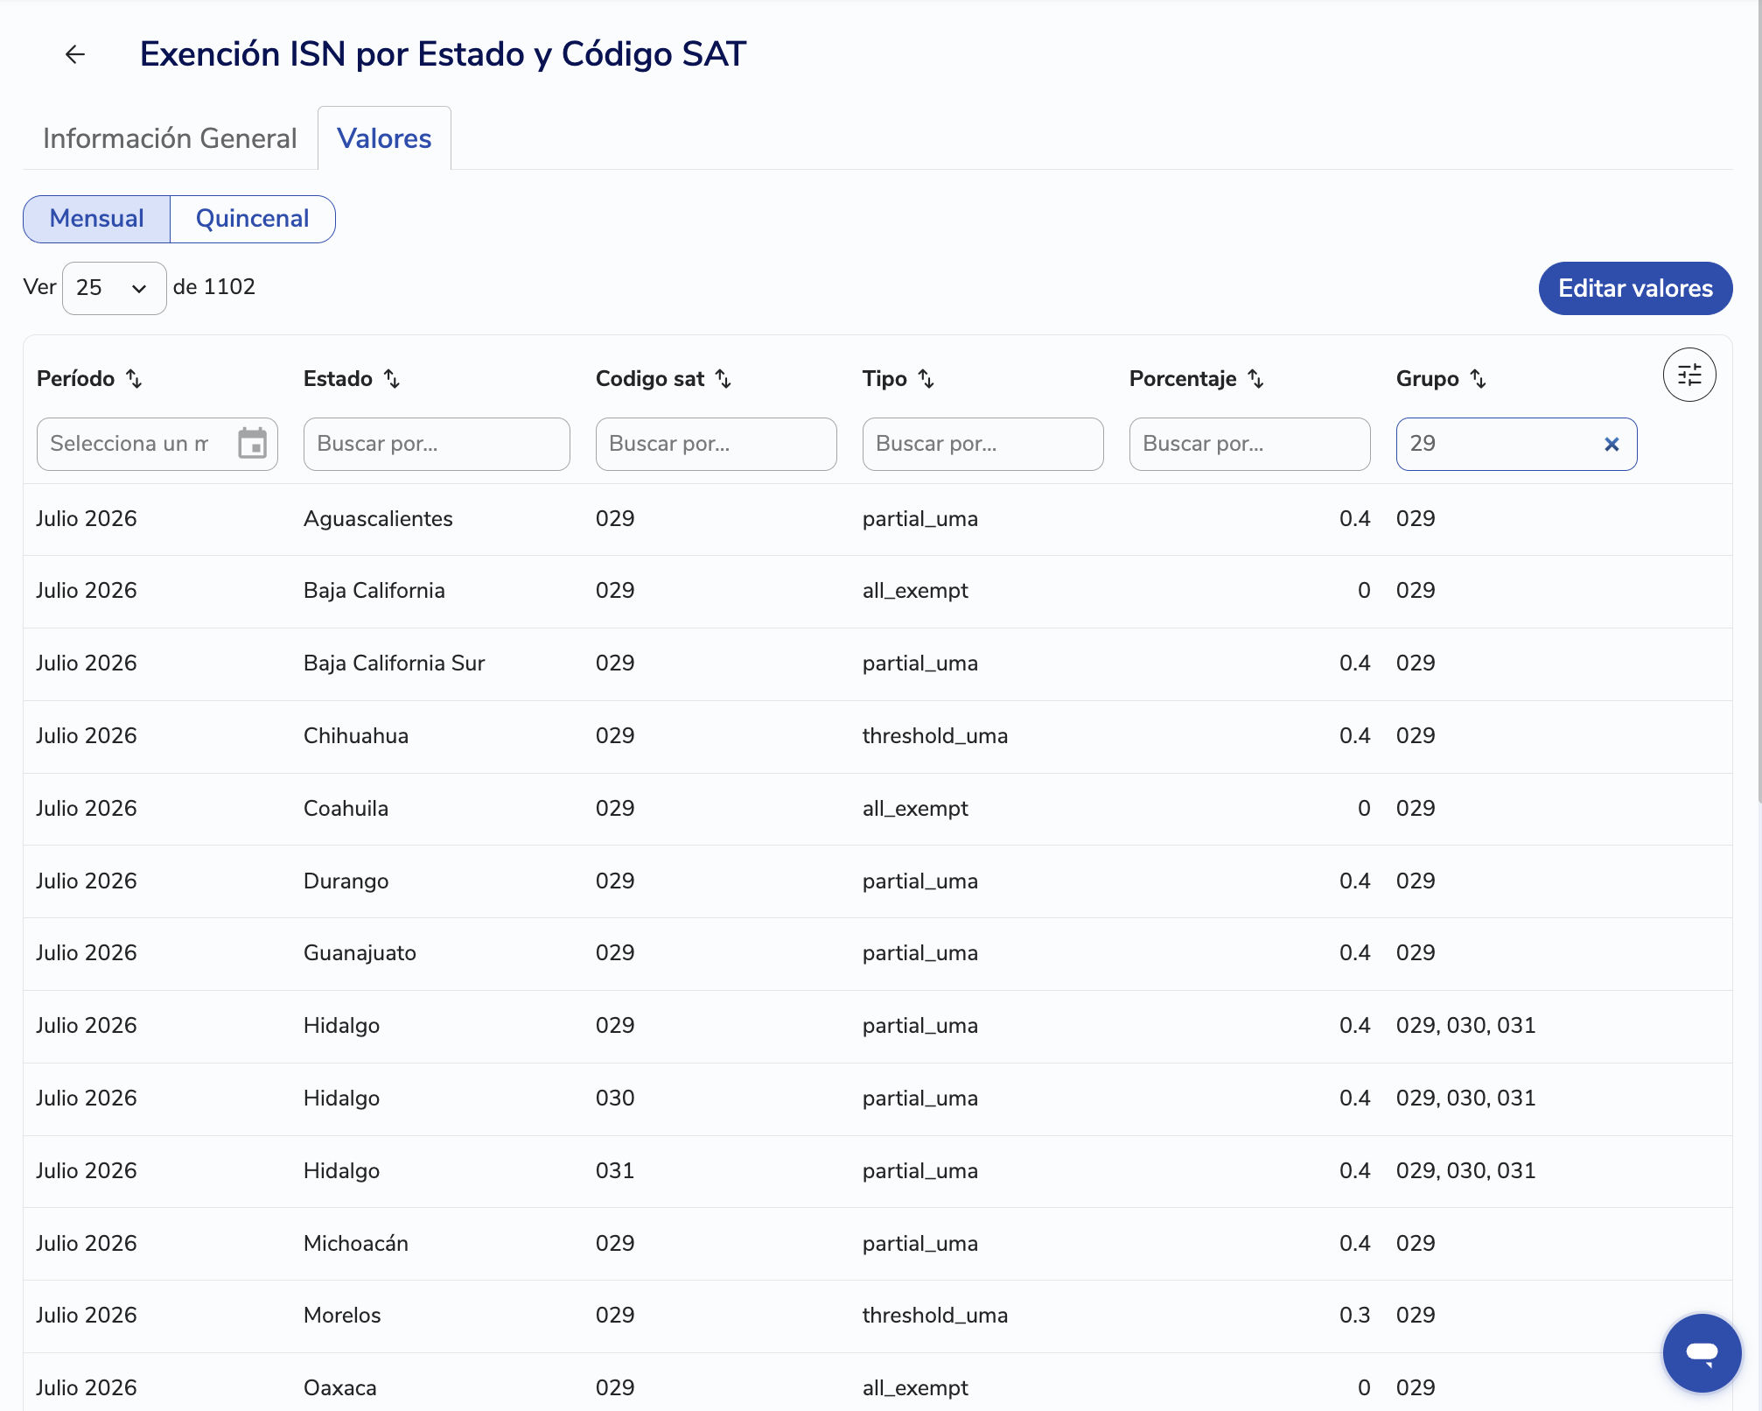The width and height of the screenshot is (1762, 1411).
Task: Open the column settings filter icon
Action: (1689, 376)
